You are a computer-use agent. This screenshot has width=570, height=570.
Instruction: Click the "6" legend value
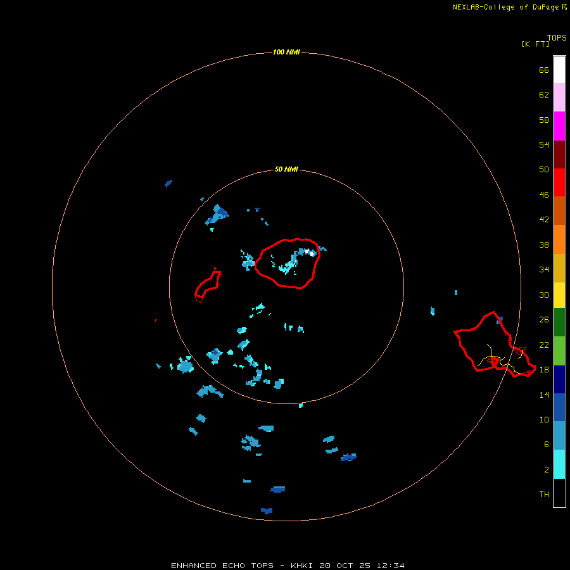(x=546, y=444)
